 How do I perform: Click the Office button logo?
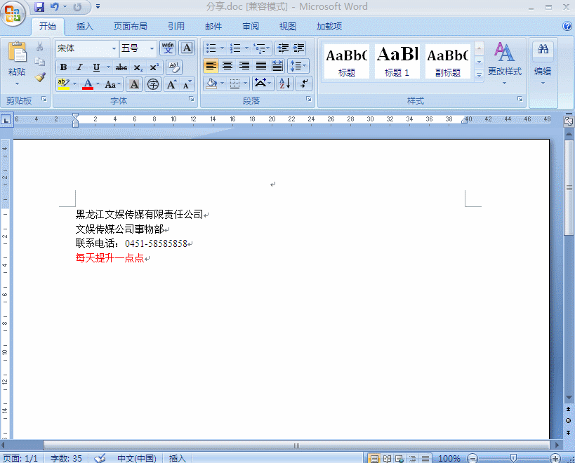(x=13, y=14)
